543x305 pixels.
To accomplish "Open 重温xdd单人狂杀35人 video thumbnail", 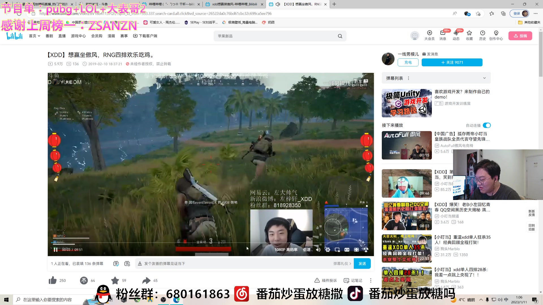I will (407, 249).
